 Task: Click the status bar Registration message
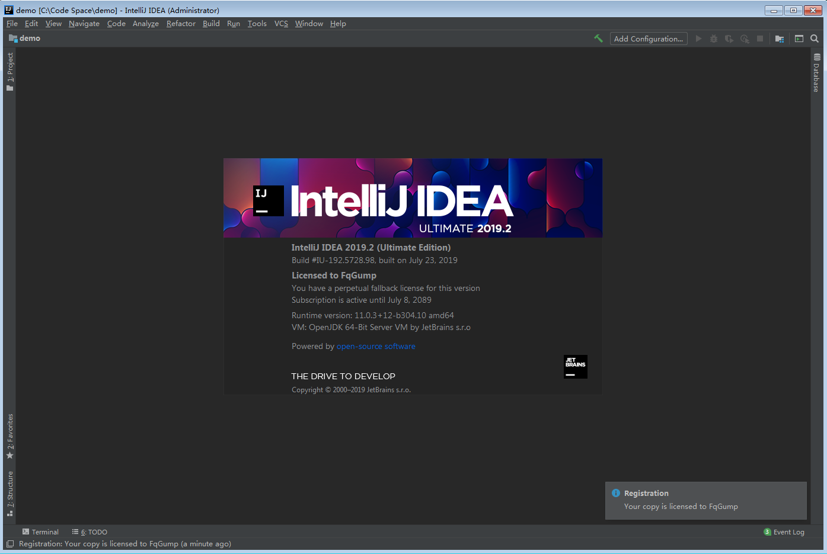125,544
